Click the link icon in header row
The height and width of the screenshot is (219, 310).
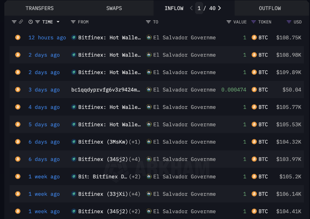coord(21,22)
